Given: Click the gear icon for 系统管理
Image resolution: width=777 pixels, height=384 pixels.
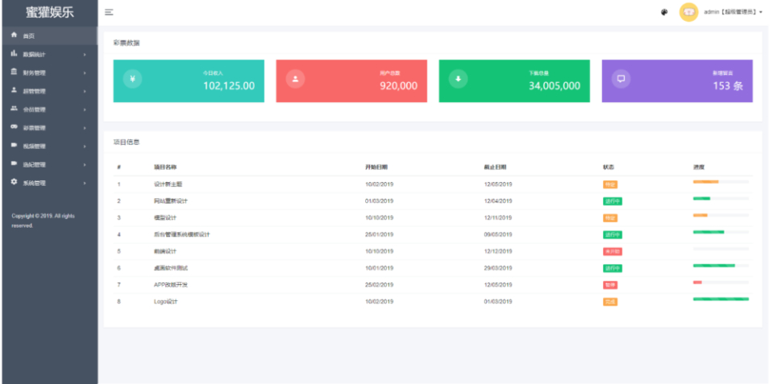Looking at the screenshot, I should tap(14, 183).
